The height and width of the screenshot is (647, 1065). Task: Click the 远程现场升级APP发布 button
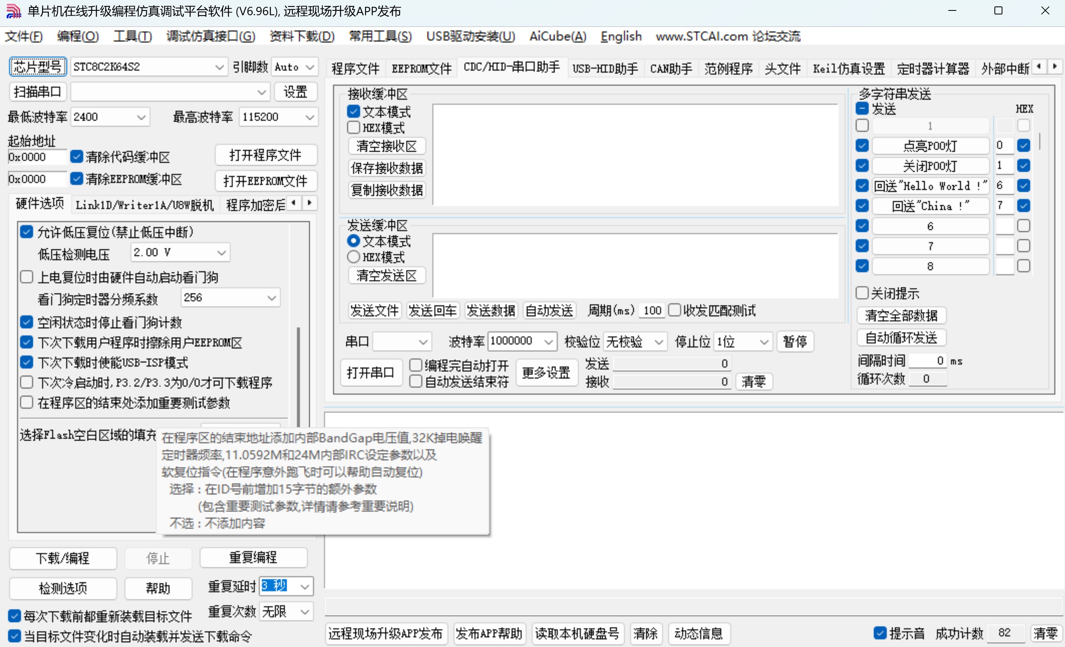[x=385, y=634]
